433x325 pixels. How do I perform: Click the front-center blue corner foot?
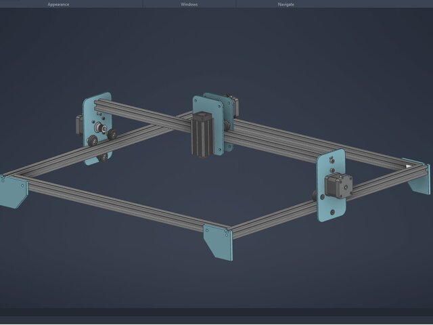tap(218, 242)
